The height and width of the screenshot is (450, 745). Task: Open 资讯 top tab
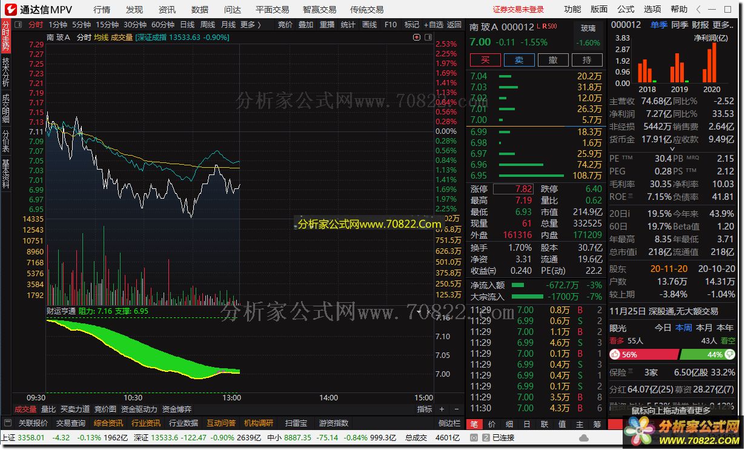[x=167, y=10]
